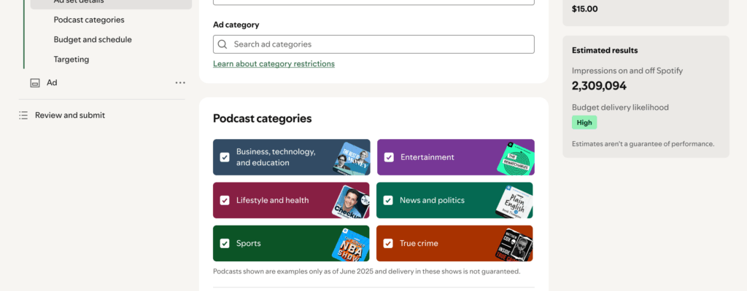
Task: Click the Search ad categories field
Action: [x=379, y=44]
